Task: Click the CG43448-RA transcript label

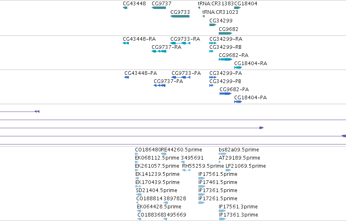Action: [x=139, y=39]
